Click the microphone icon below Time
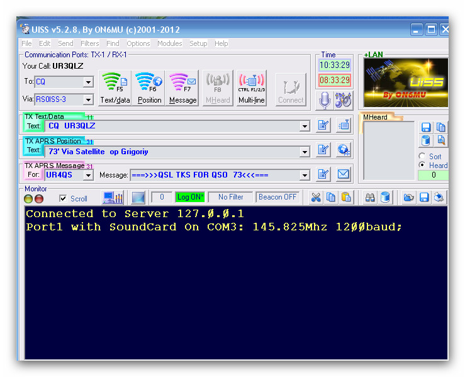Viewport: 465px width, 377px height. [325, 100]
